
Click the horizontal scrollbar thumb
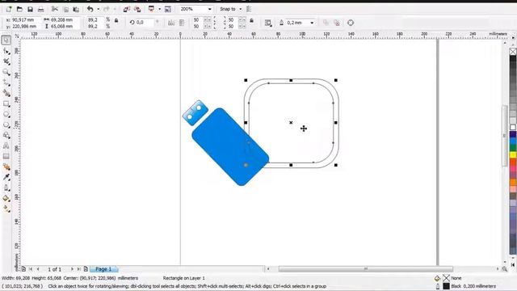366,269
